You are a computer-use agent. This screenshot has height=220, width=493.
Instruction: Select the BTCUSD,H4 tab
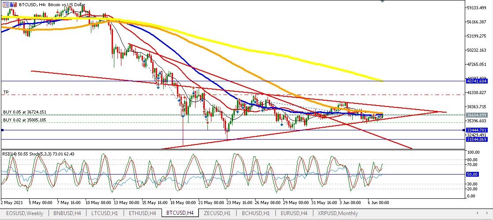pyautogui.click(x=181, y=213)
